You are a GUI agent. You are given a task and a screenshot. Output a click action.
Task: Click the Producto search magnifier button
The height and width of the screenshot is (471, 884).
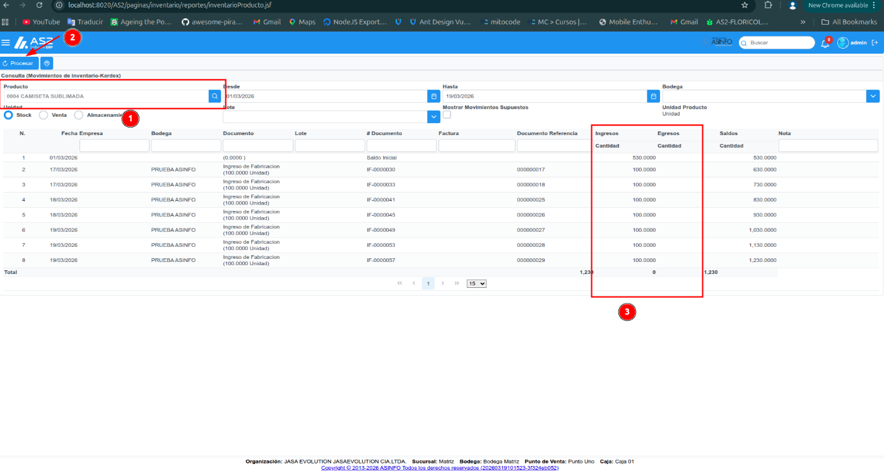click(x=215, y=96)
